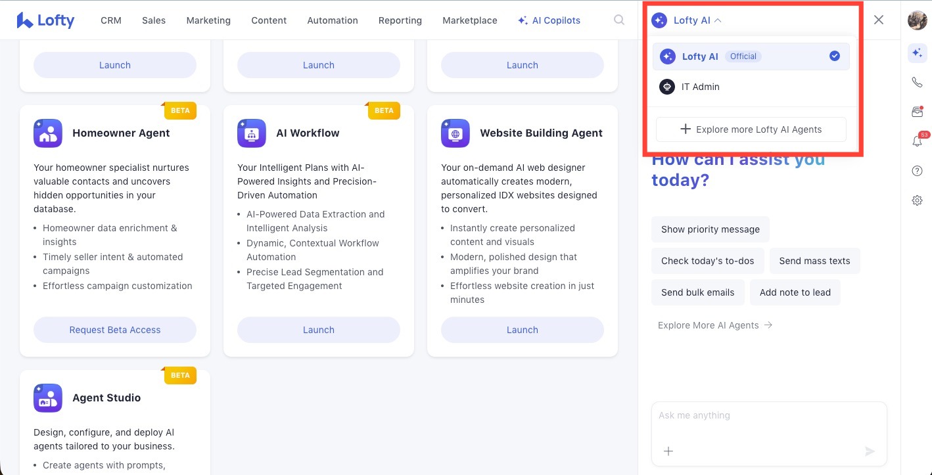This screenshot has height=475, width=932.
Task: Request Beta Access for Homeowner Agent
Action: [x=115, y=330]
